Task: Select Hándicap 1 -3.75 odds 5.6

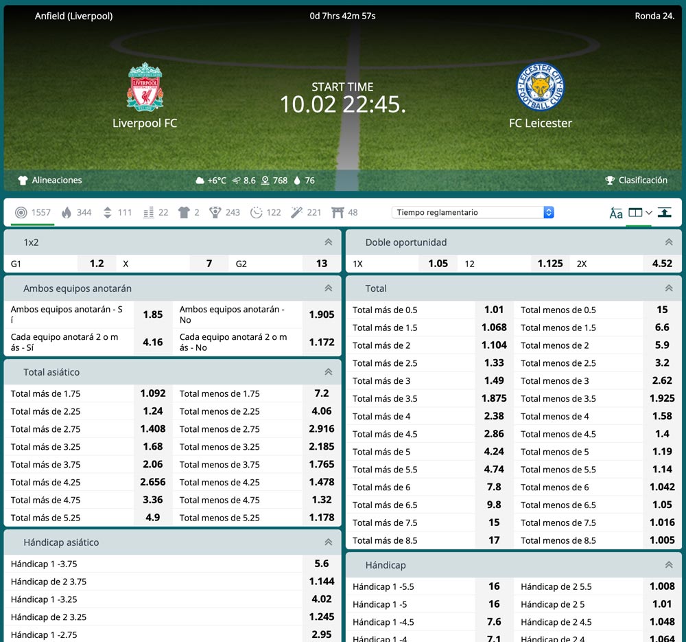Action: pos(322,564)
